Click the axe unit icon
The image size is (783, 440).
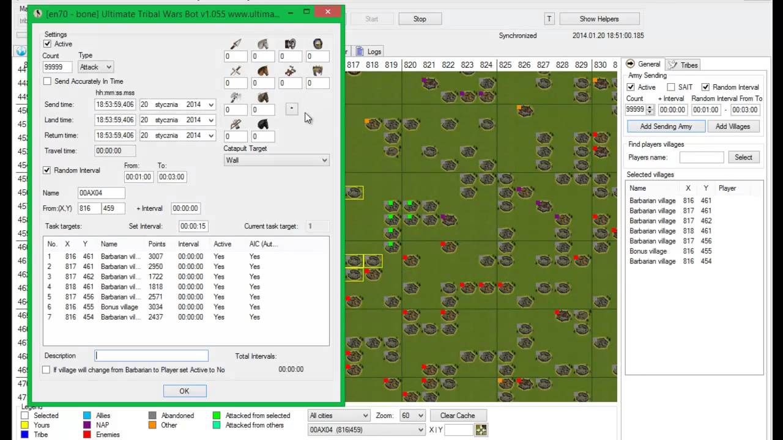coord(236,98)
